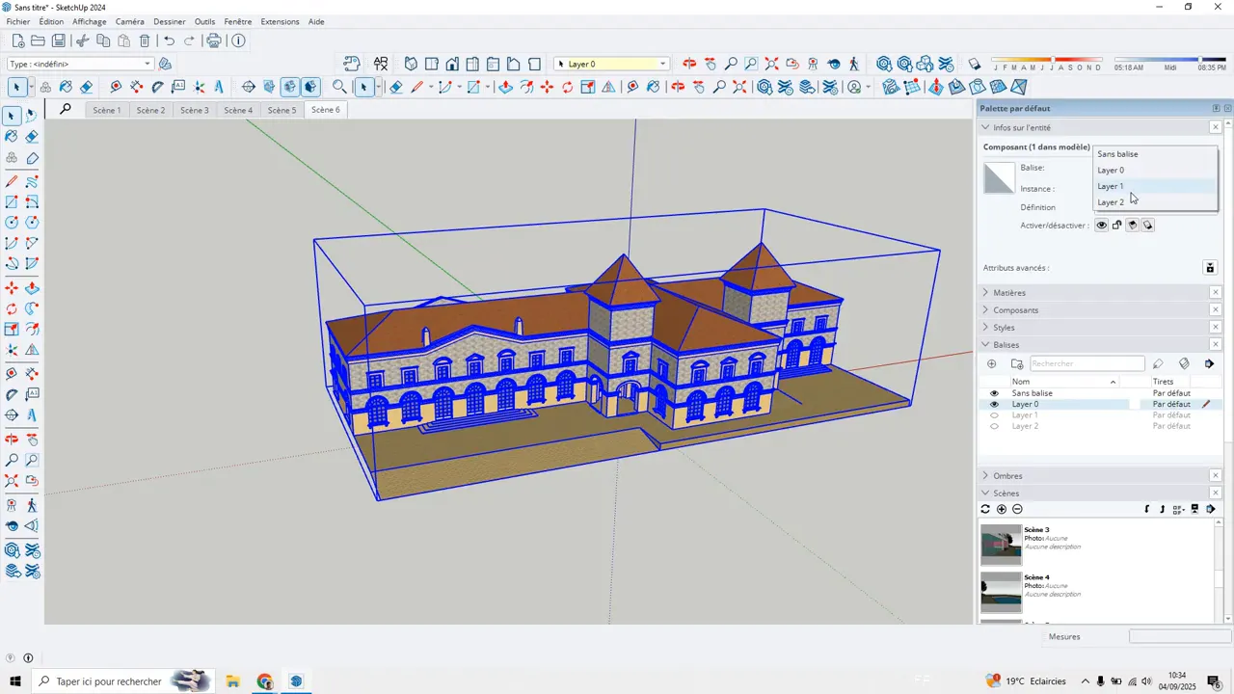The width and height of the screenshot is (1234, 694).
Task: Collapse the Balises panel
Action: [985, 344]
